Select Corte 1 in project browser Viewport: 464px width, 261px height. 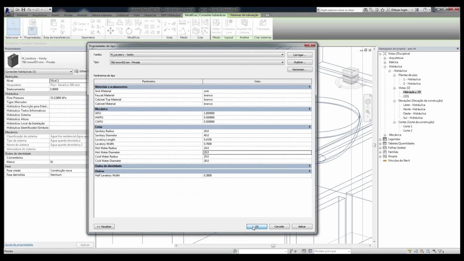click(407, 126)
